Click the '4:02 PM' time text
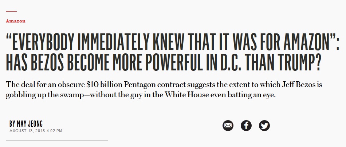 coord(54,131)
